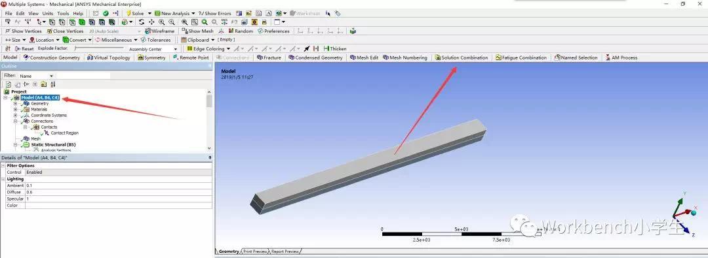The height and width of the screenshot is (258, 708).
Task: Open the Solution Combination tool
Action: click(x=461, y=57)
